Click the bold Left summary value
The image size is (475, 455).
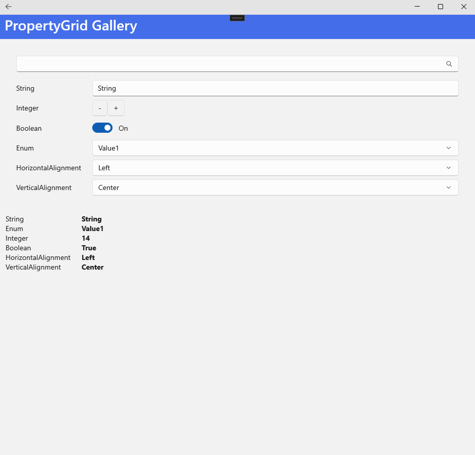tap(88, 257)
